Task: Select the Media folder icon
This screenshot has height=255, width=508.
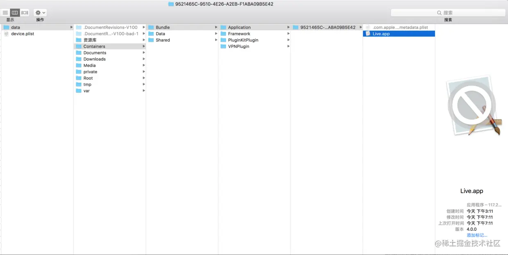Action: pos(79,65)
